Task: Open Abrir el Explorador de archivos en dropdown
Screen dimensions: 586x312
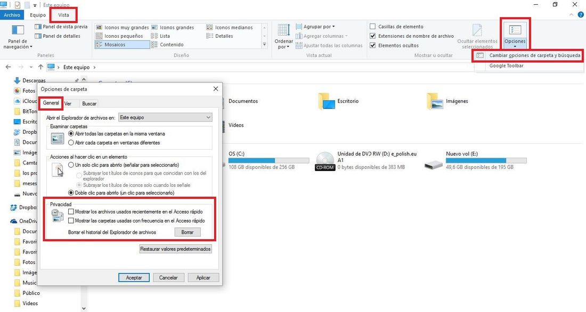Action: tap(165, 117)
